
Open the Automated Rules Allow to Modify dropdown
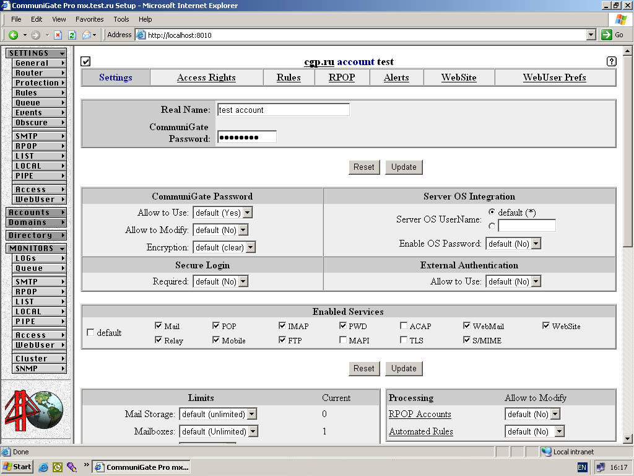pos(534,431)
